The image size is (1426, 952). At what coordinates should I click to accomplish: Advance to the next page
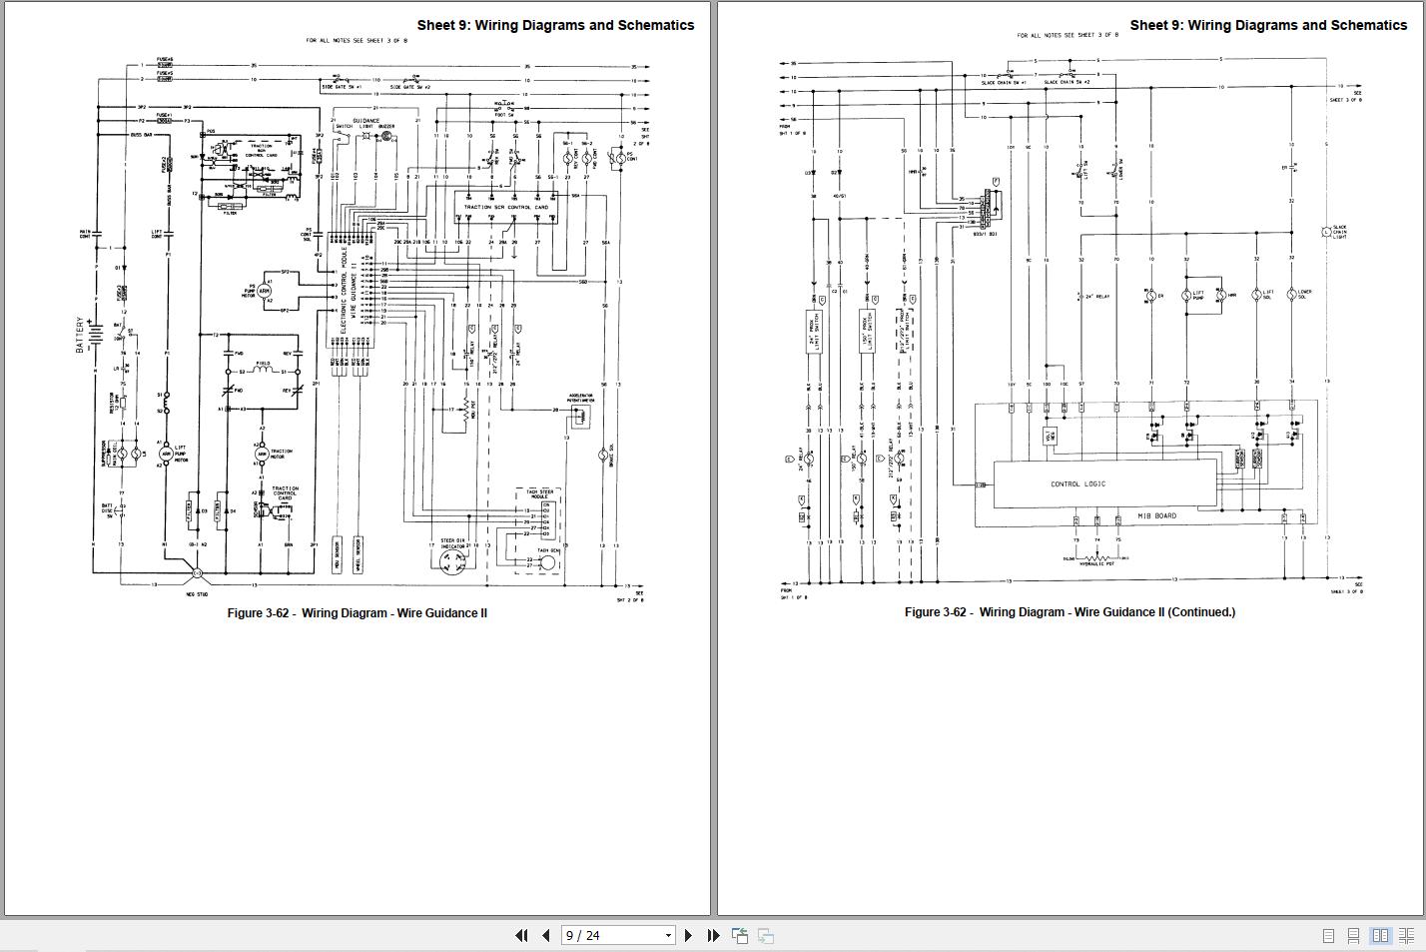click(688, 936)
